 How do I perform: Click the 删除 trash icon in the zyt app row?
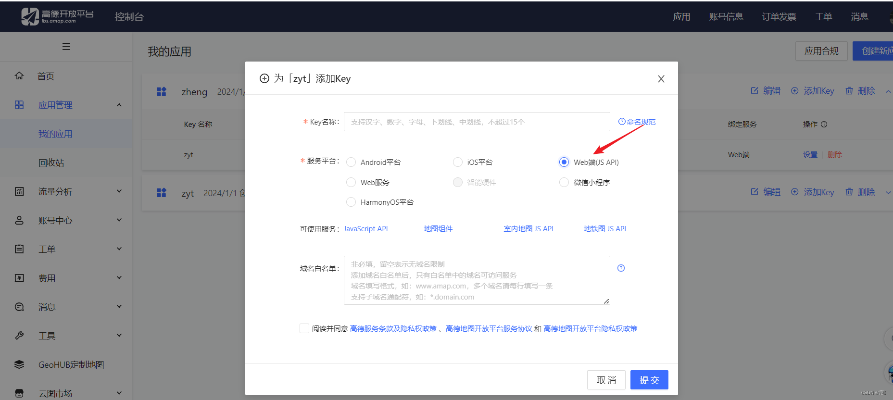pyautogui.click(x=849, y=192)
